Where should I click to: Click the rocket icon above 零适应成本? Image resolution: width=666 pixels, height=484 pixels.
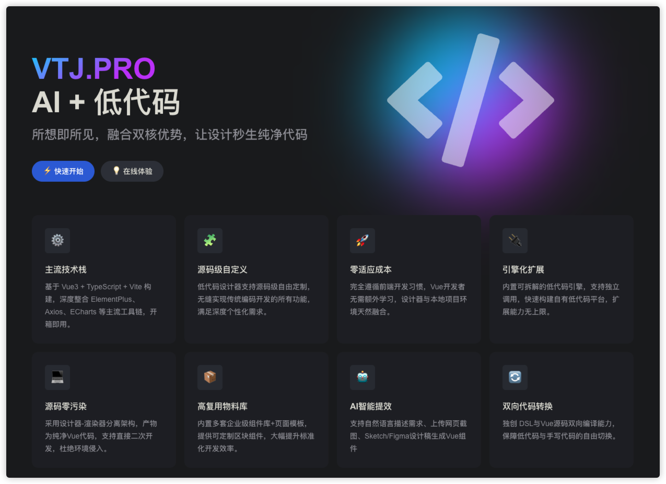(363, 241)
